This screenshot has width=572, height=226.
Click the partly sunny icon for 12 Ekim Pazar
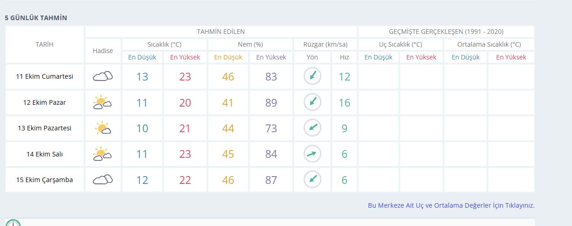103,102
